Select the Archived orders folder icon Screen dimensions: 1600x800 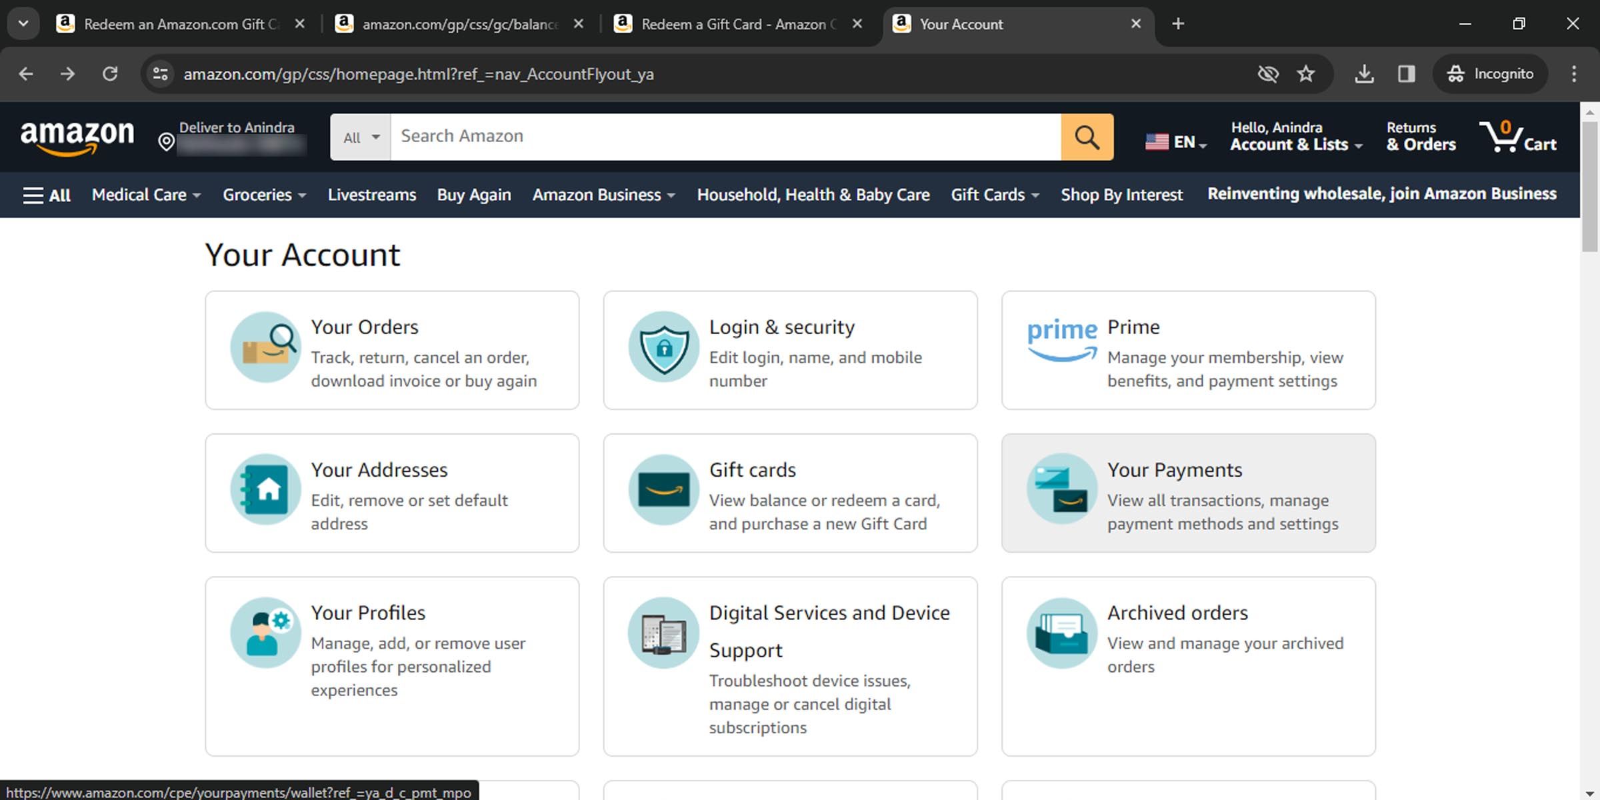click(1061, 632)
